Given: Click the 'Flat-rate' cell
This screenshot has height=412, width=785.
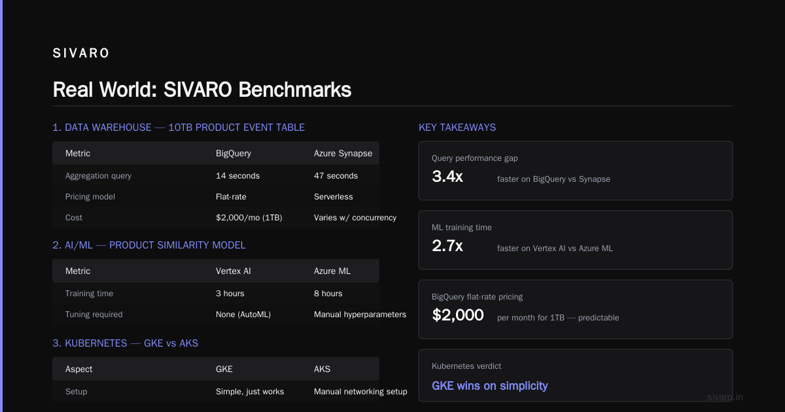Looking at the screenshot, I should click(231, 197).
